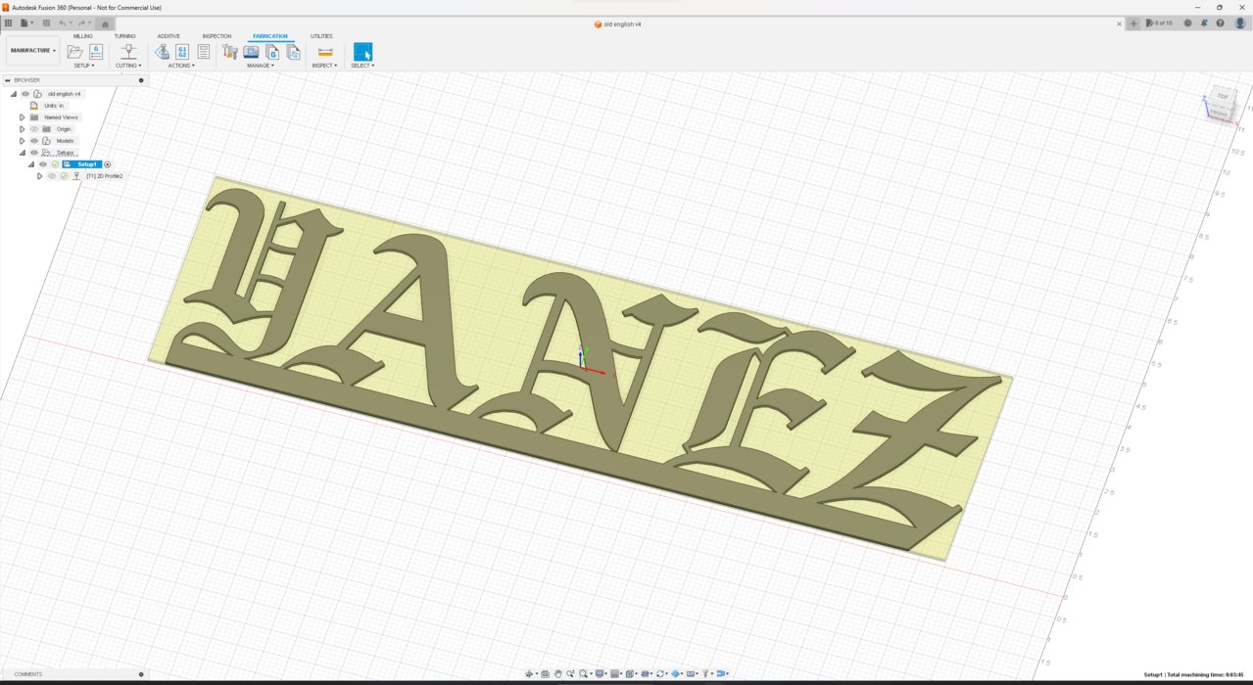Open the Template Library icon
The height and width of the screenshot is (685, 1253).
(x=293, y=52)
